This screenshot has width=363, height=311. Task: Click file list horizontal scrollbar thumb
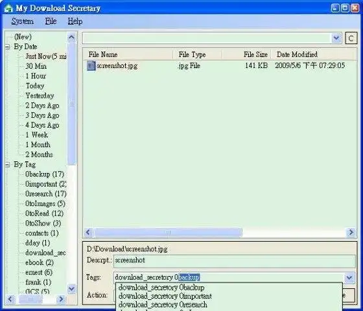tap(168, 233)
